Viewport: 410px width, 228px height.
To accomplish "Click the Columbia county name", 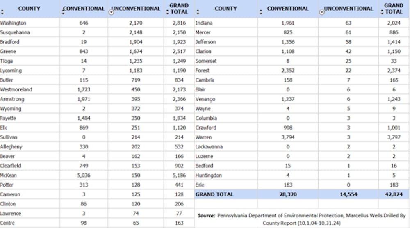I will (206, 118).
